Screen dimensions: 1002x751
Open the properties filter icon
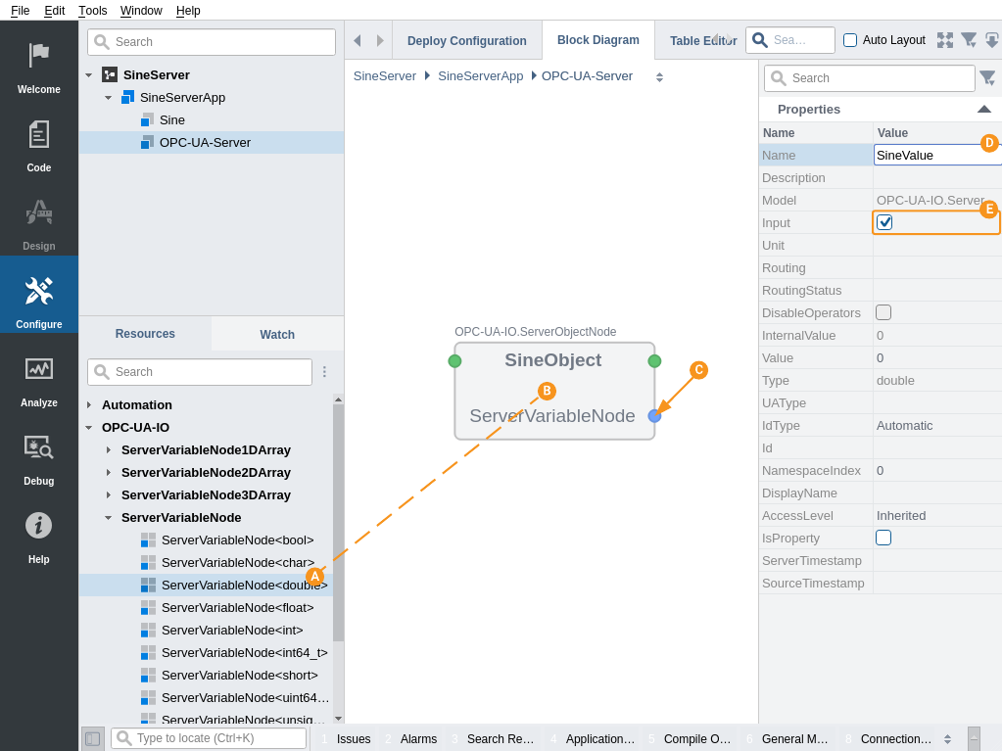[x=986, y=78]
